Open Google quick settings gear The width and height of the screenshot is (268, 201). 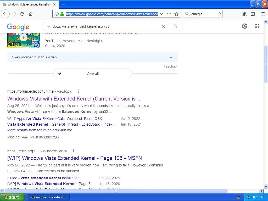[x=245, y=26]
